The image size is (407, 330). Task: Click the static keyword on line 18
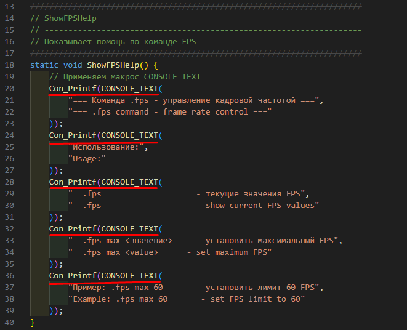click(x=44, y=65)
